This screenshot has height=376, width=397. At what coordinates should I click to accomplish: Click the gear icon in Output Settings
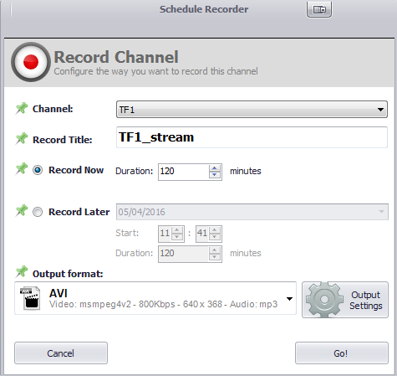point(324,300)
